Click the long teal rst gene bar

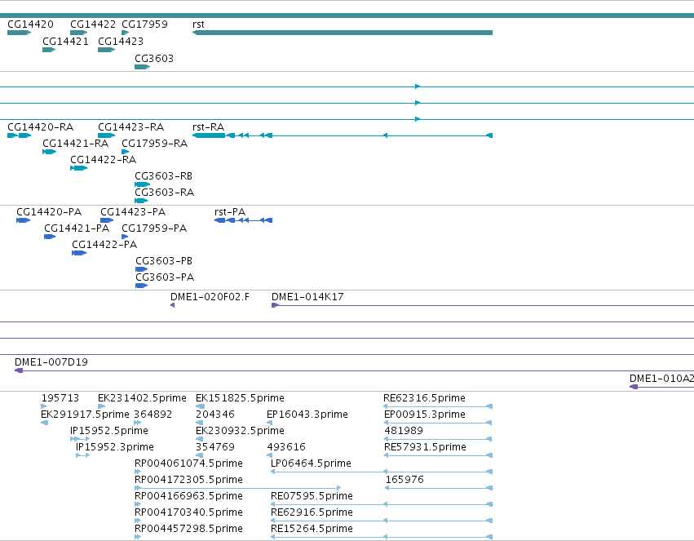coord(343,33)
